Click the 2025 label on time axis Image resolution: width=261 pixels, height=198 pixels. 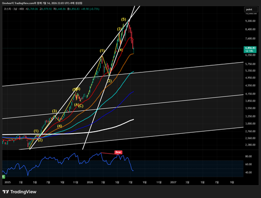pos(8,182)
